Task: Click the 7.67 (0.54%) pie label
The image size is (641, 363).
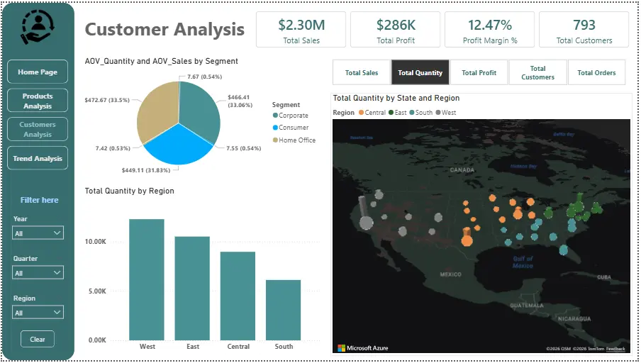Action: click(x=204, y=77)
